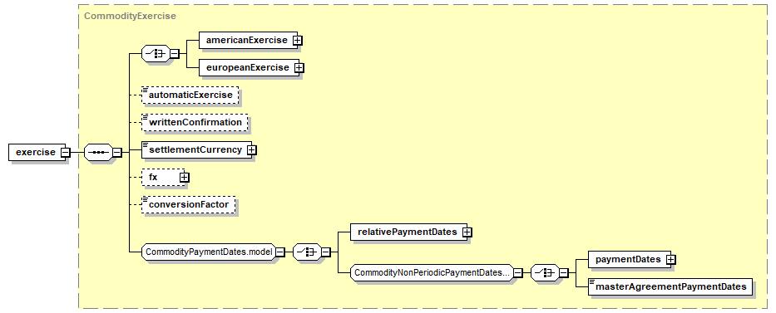Collapse the choice compositor for americanExercise branch
This screenshot has height=313, width=776.
[175, 54]
